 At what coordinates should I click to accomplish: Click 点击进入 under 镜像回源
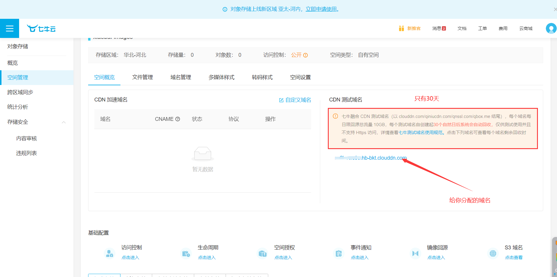436,258
